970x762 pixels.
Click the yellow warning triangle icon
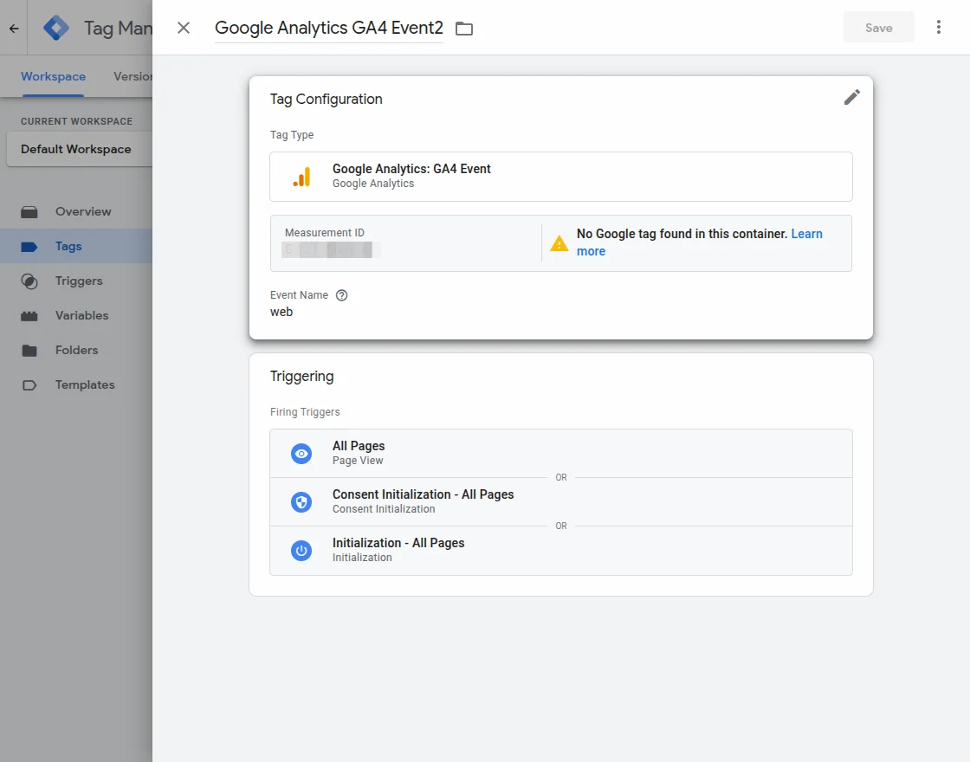pyautogui.click(x=559, y=243)
